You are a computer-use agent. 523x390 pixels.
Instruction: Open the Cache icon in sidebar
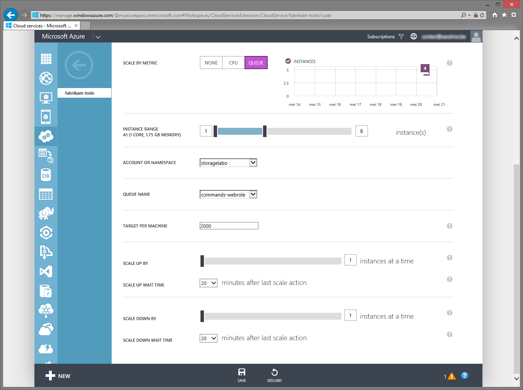46,291
